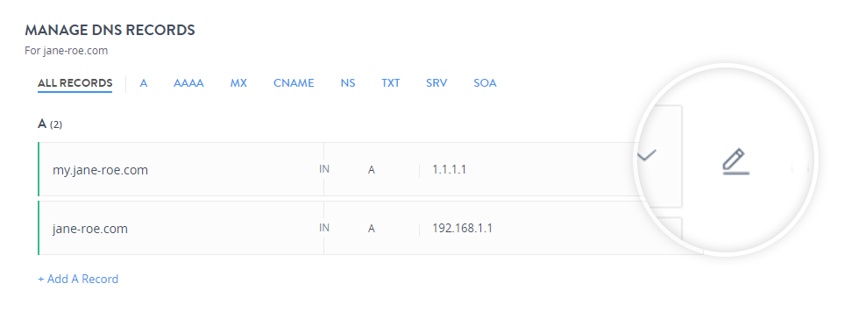The width and height of the screenshot is (866, 319).
Task: View the NS records tab
Action: [x=348, y=83]
